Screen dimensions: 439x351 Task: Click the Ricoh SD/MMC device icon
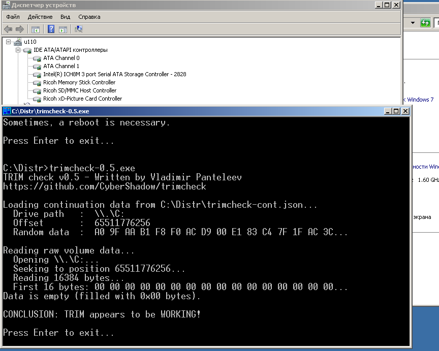click(37, 91)
